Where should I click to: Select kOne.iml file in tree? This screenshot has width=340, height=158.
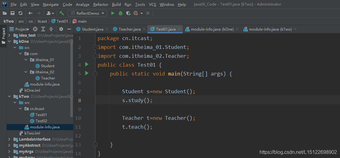[x=30, y=90]
